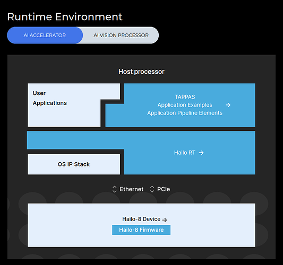Click Application Examples text
The height and width of the screenshot is (265, 283).
[185, 105]
